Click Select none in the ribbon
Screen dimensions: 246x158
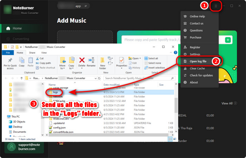click(153, 63)
